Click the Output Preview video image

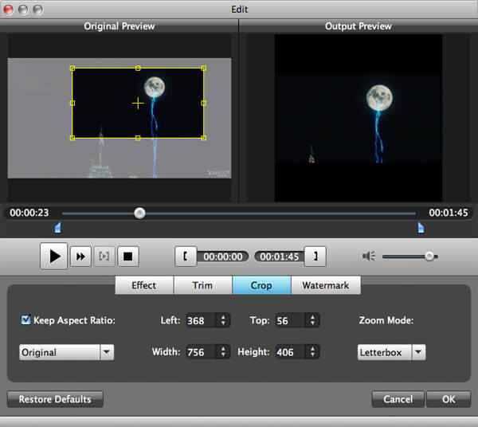pyautogui.click(x=358, y=118)
